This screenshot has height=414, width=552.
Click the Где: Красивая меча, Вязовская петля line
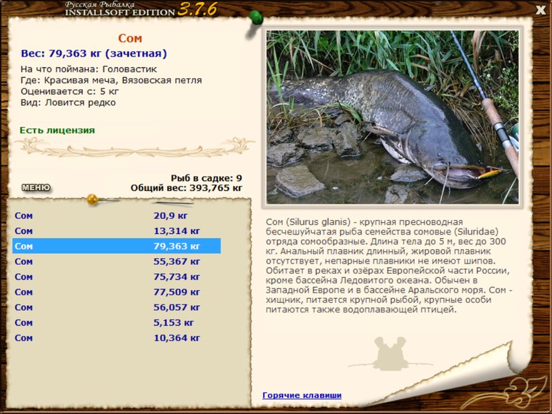tap(111, 80)
